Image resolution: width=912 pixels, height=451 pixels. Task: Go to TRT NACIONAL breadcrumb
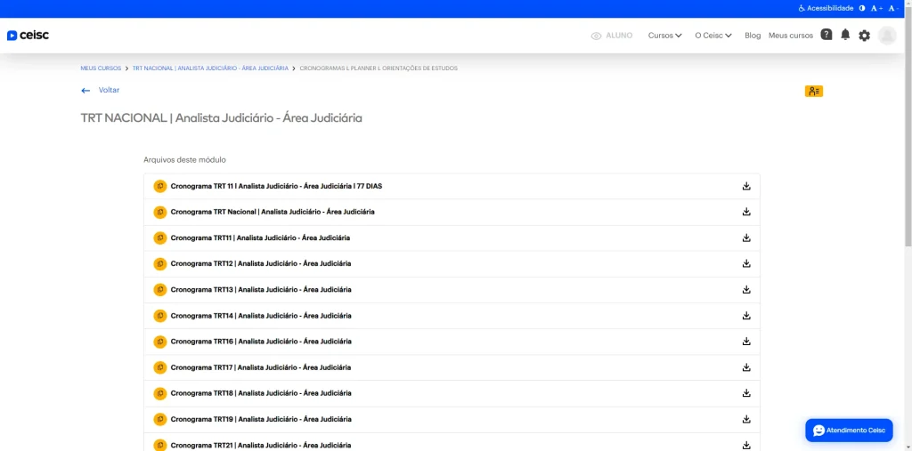(x=210, y=68)
